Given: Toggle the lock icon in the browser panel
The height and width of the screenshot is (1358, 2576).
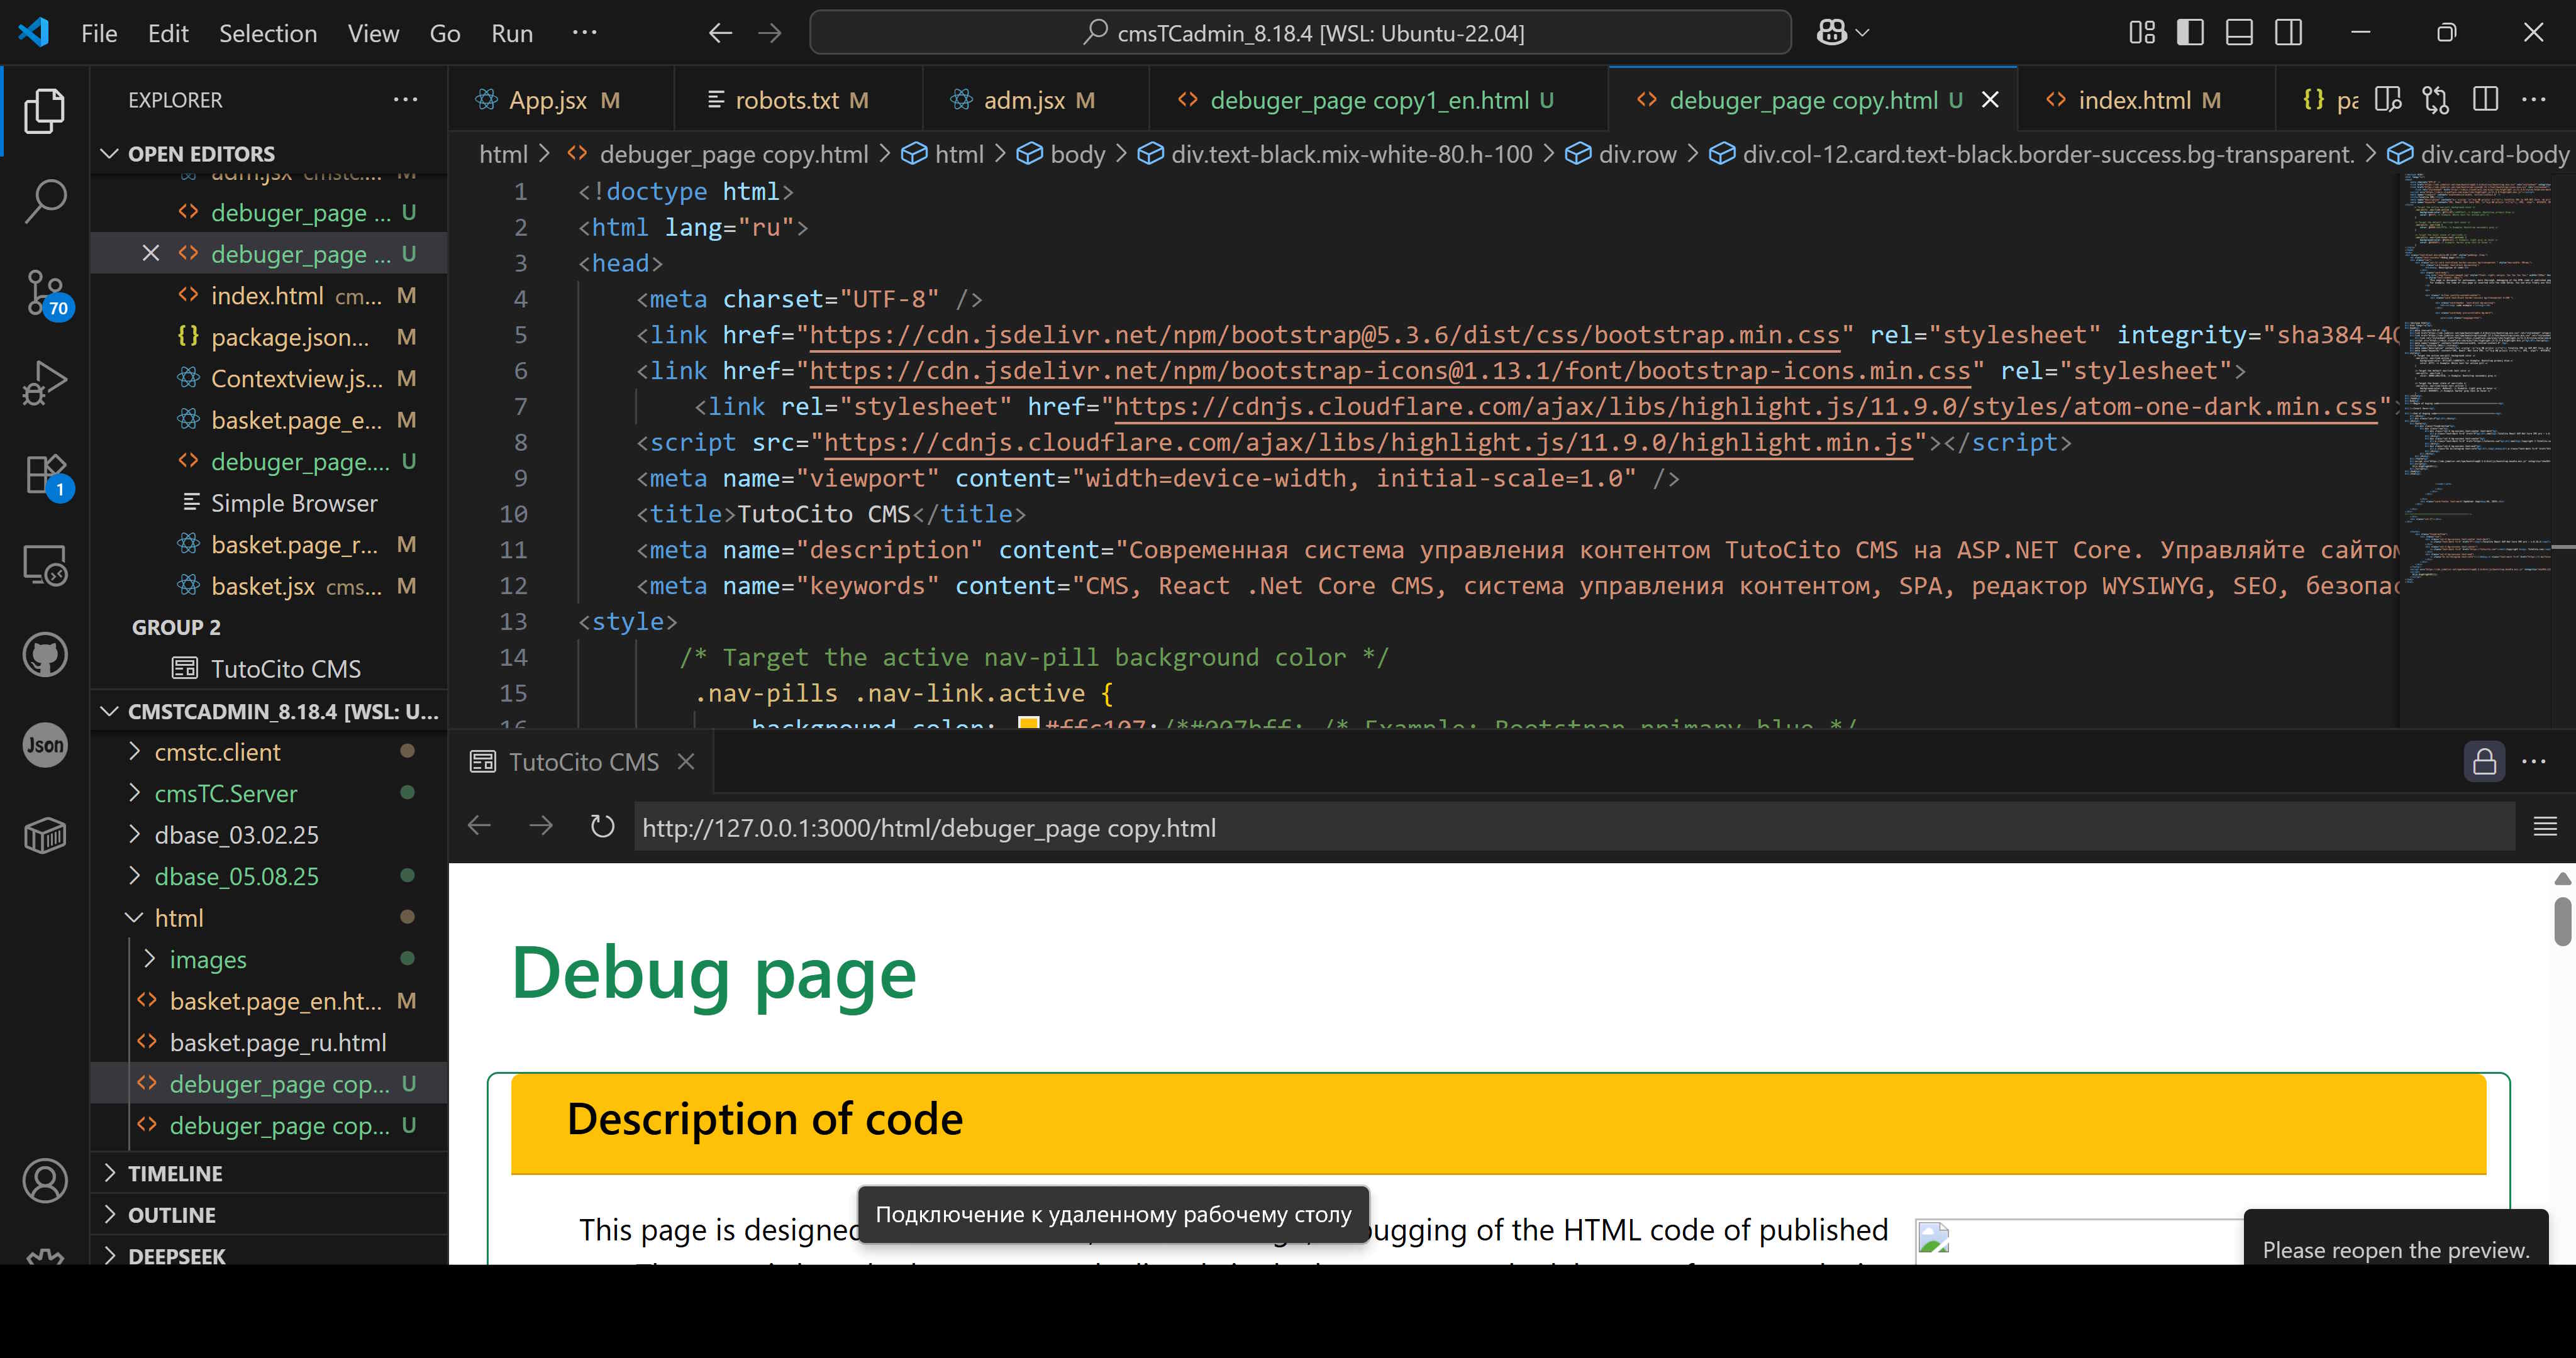Looking at the screenshot, I should tap(2484, 761).
